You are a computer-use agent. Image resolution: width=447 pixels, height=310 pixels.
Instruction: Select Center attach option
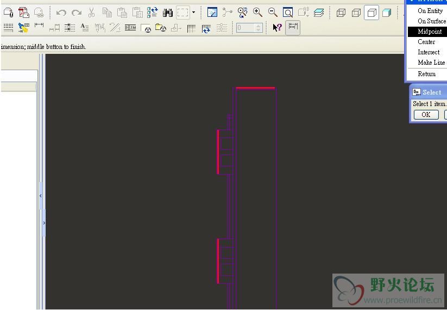[427, 42]
